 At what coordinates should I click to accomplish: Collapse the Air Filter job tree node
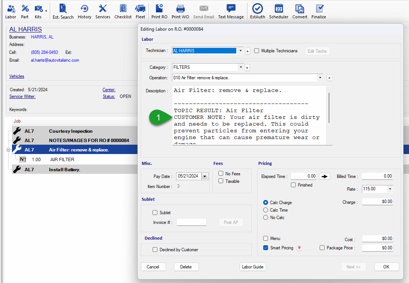point(8,150)
